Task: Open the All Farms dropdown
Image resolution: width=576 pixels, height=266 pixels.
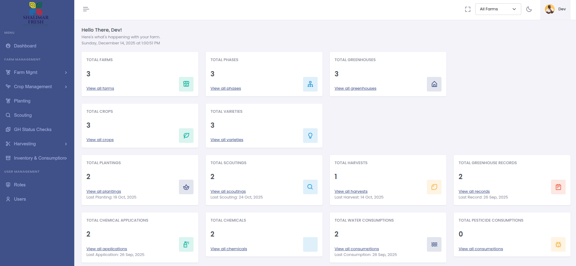Action: pos(498,9)
